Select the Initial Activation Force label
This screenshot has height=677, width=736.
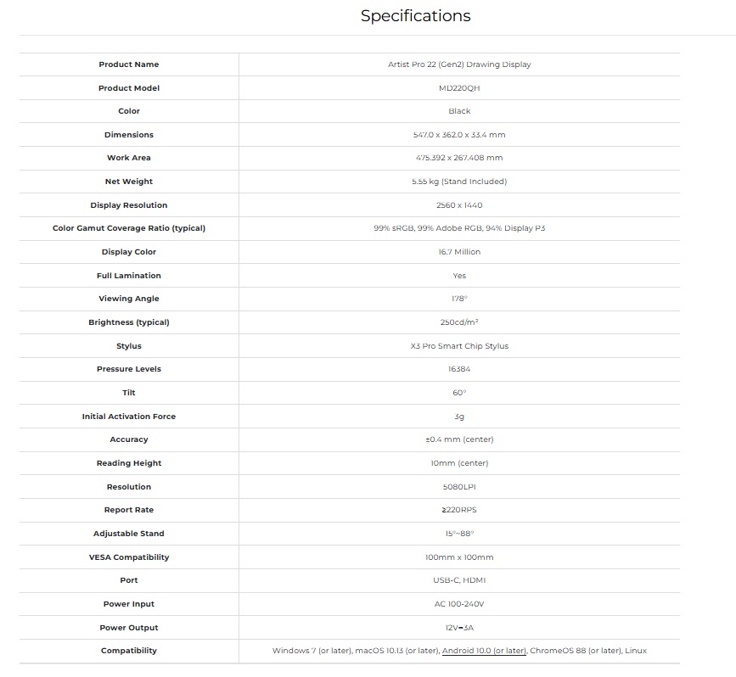click(129, 417)
